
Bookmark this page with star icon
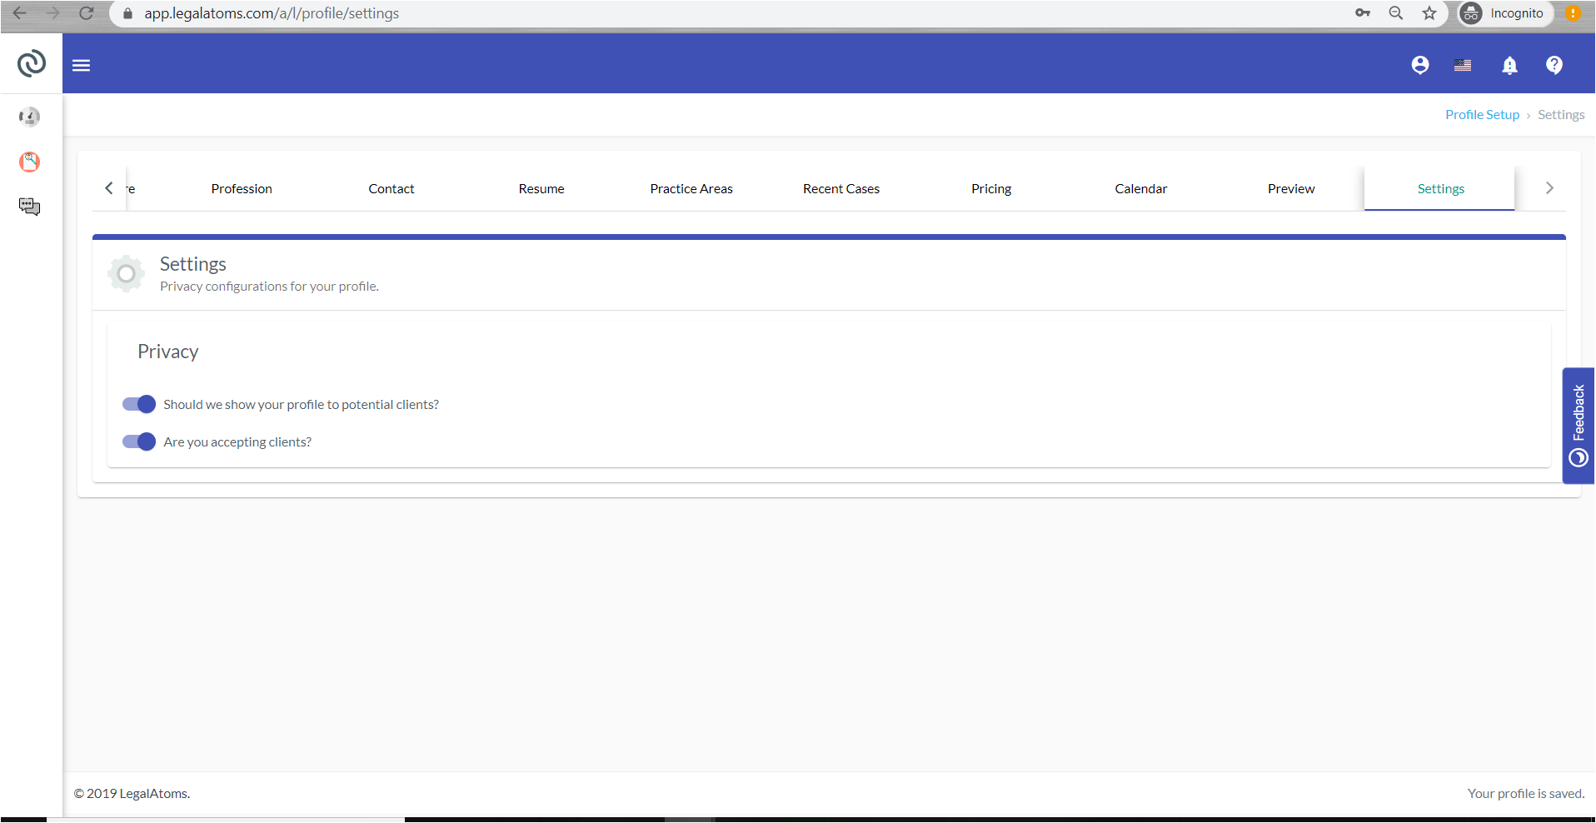tap(1429, 13)
